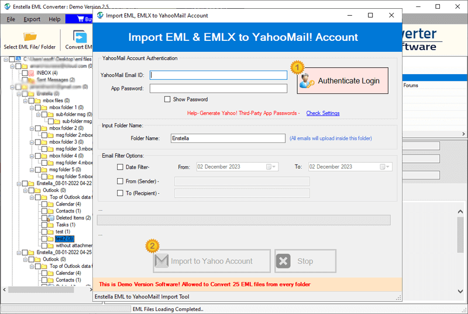The height and width of the screenshot is (314, 468).
Task: Click the computer icon at tree root
Action: [x=18, y=59]
